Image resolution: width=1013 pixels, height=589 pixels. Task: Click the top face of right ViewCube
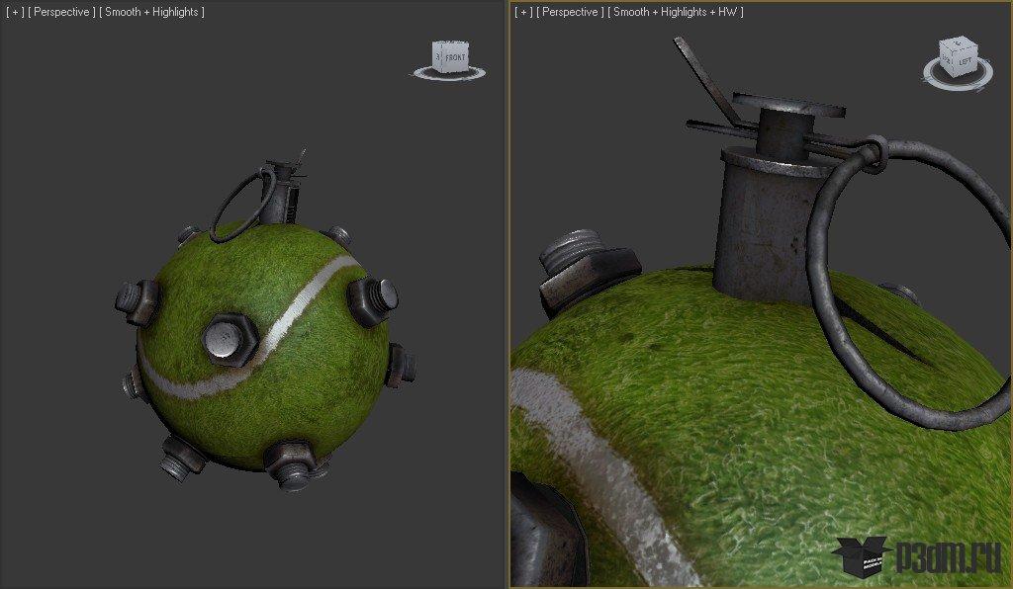point(959,44)
